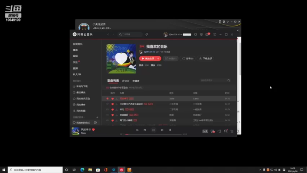Open Microsoft Edge from the taskbar
Screen dimensions: 307x173
click(82, 170)
